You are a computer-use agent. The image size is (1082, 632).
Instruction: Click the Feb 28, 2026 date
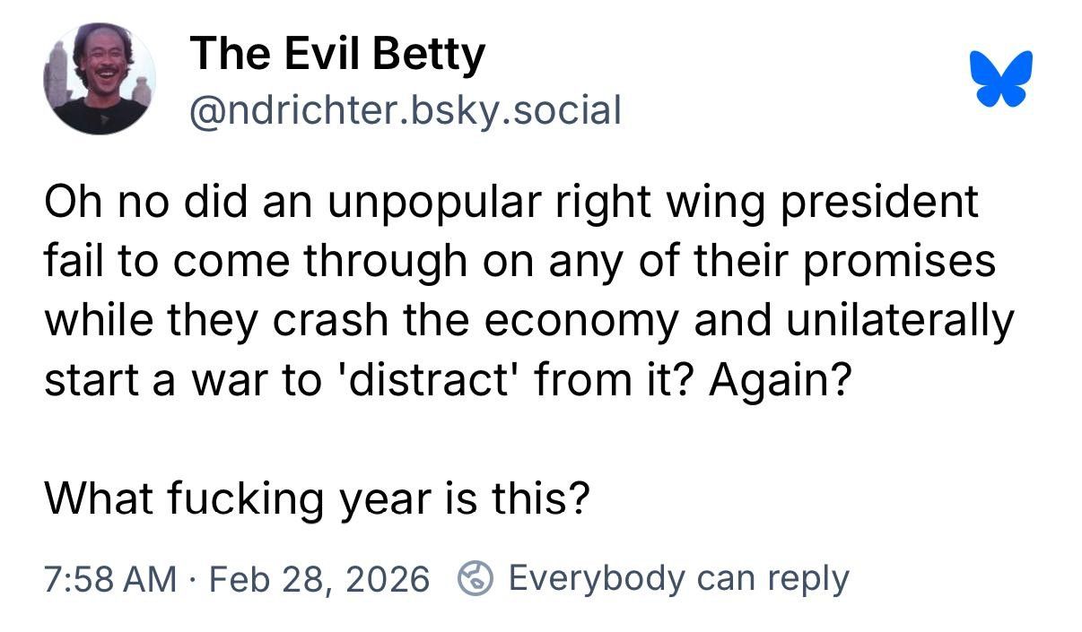pyautogui.click(x=319, y=579)
